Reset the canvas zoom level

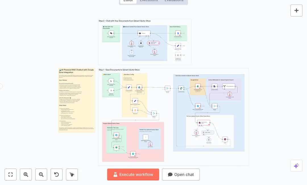click(x=57, y=175)
